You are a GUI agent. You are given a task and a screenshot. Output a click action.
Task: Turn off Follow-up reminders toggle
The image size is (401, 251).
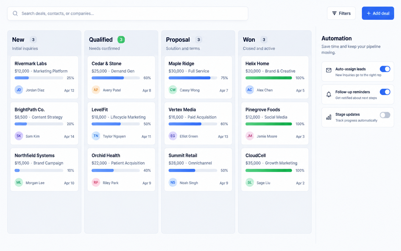tap(385, 92)
